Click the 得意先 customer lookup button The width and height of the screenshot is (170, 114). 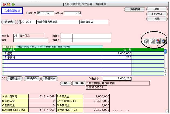(9, 22)
